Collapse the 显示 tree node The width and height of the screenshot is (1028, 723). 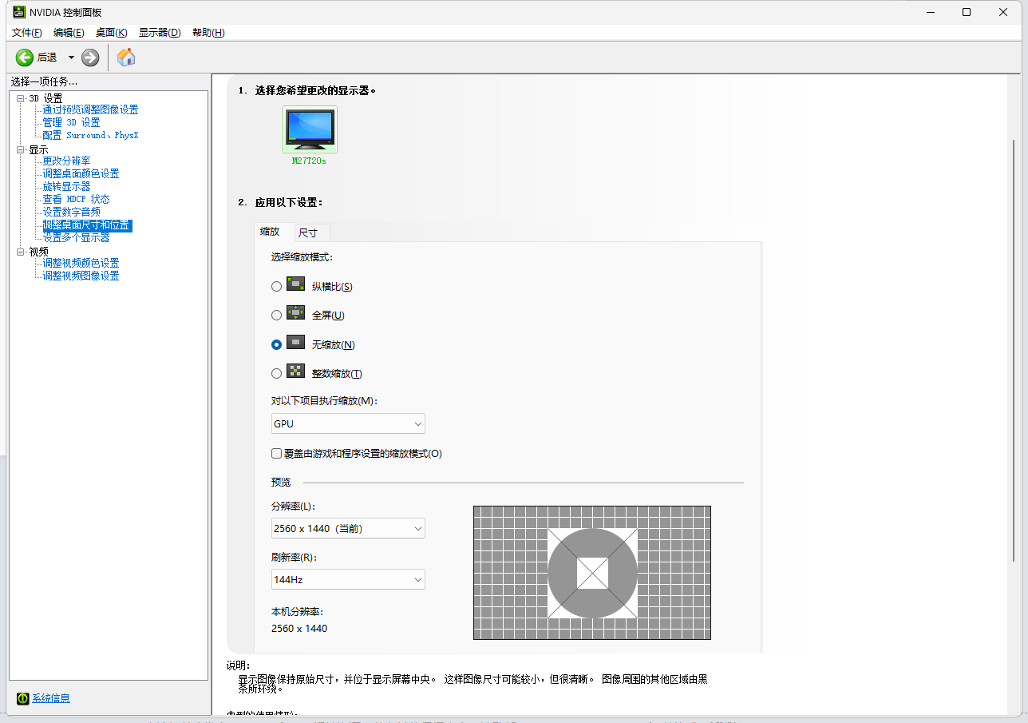[21, 149]
